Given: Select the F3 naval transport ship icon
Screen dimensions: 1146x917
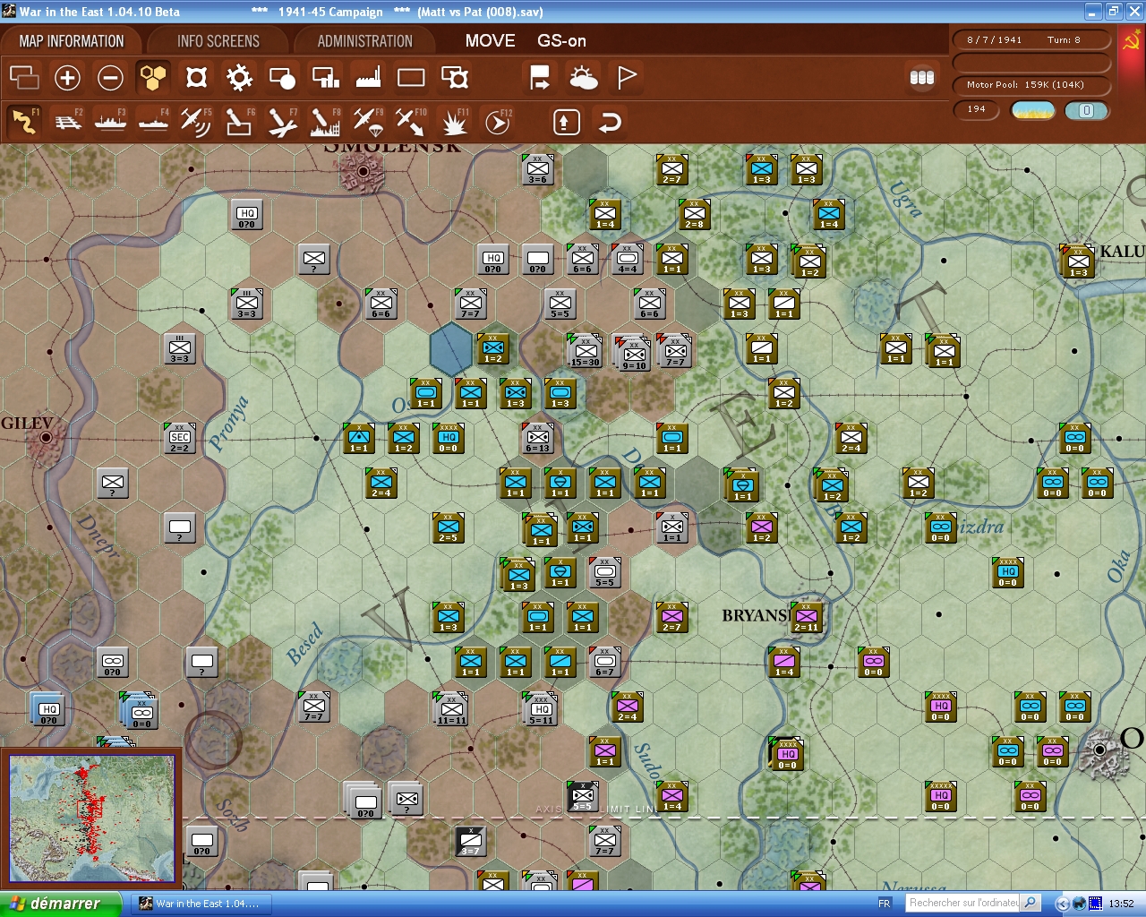Looking at the screenshot, I should coord(111,122).
